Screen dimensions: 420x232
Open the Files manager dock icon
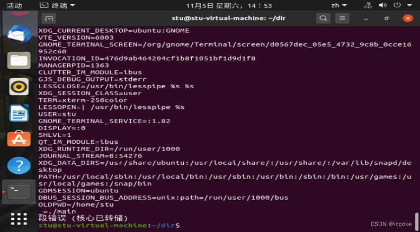point(19,60)
